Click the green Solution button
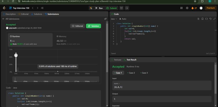 click(93, 26)
